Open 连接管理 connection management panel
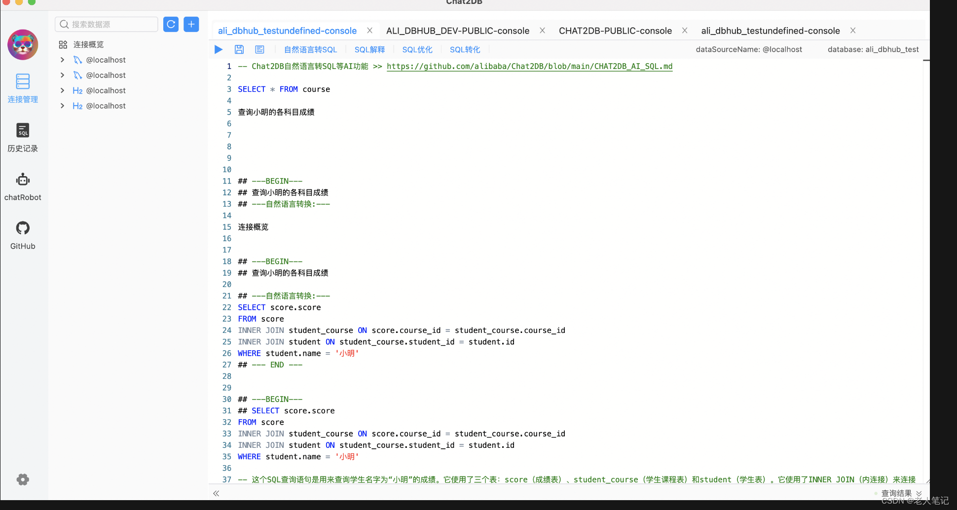The height and width of the screenshot is (510, 957). click(23, 89)
